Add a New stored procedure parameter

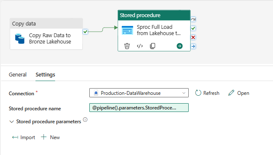click(51, 137)
